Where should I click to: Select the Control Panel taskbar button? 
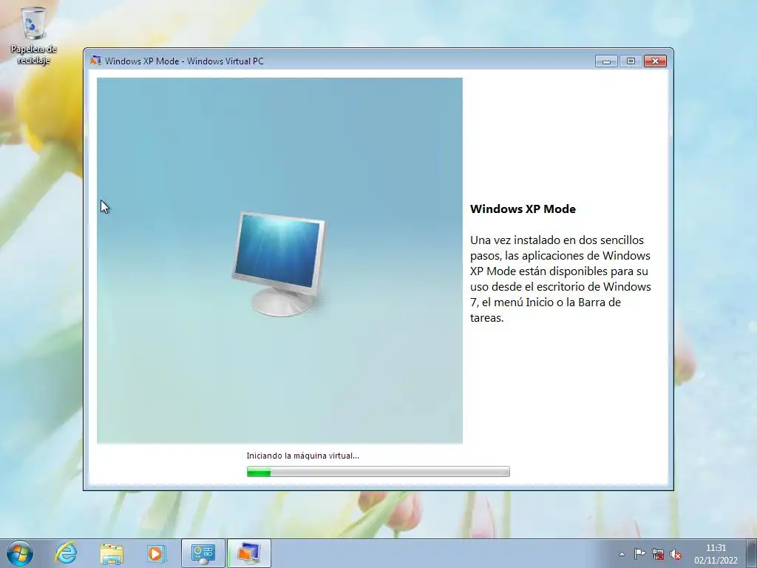point(203,553)
